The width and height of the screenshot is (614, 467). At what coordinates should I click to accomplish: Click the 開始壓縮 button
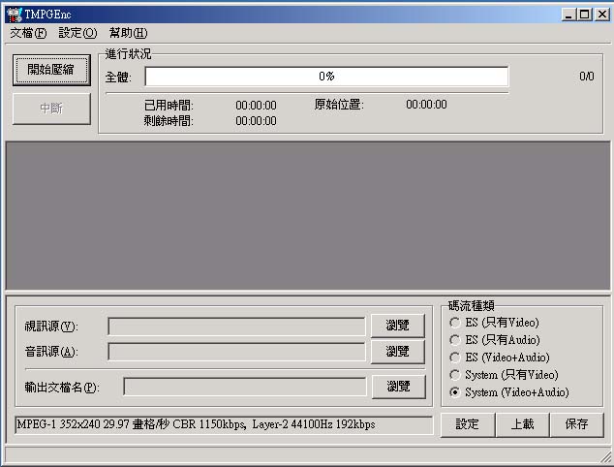[x=51, y=70]
